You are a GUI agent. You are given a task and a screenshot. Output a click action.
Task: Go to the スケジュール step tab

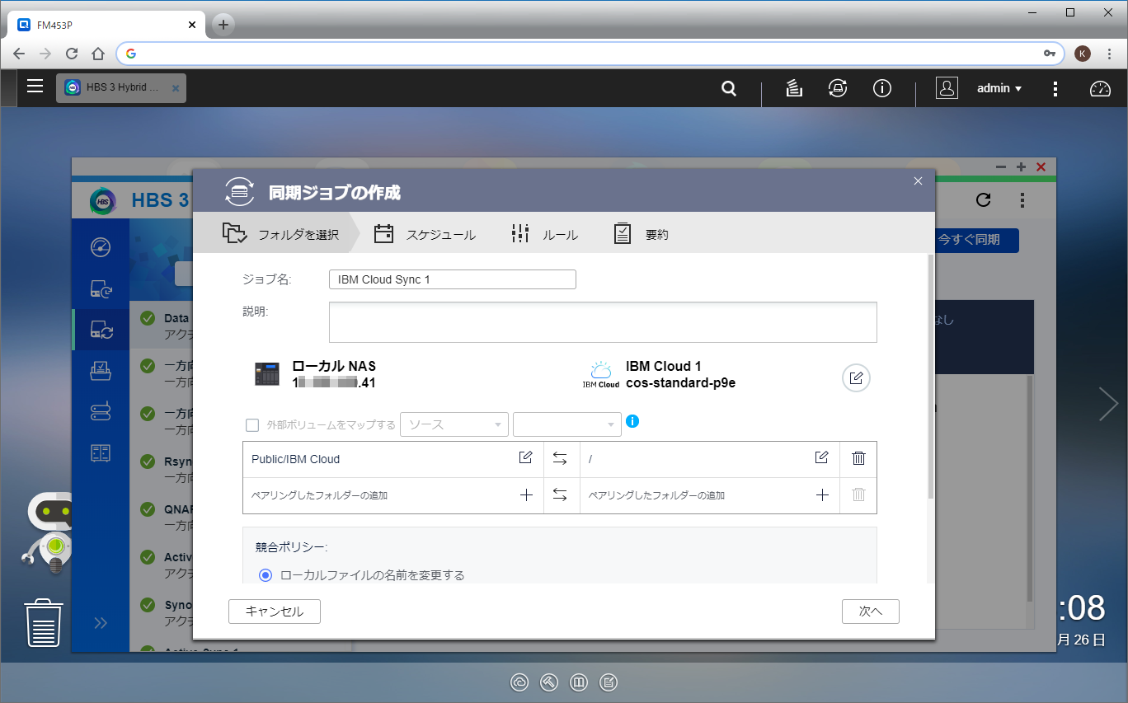pyautogui.click(x=425, y=234)
